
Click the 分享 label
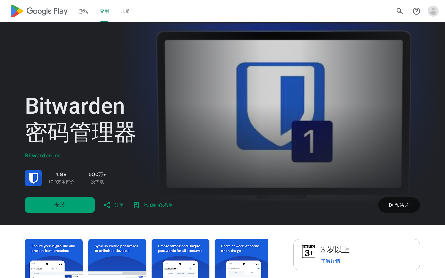pos(119,205)
